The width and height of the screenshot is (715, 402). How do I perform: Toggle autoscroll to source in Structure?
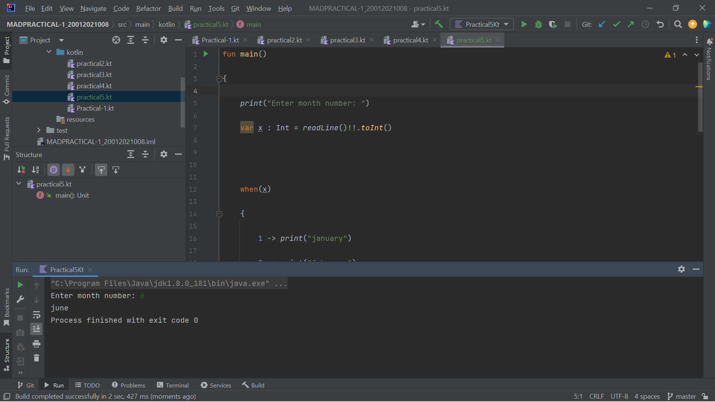pos(101,170)
